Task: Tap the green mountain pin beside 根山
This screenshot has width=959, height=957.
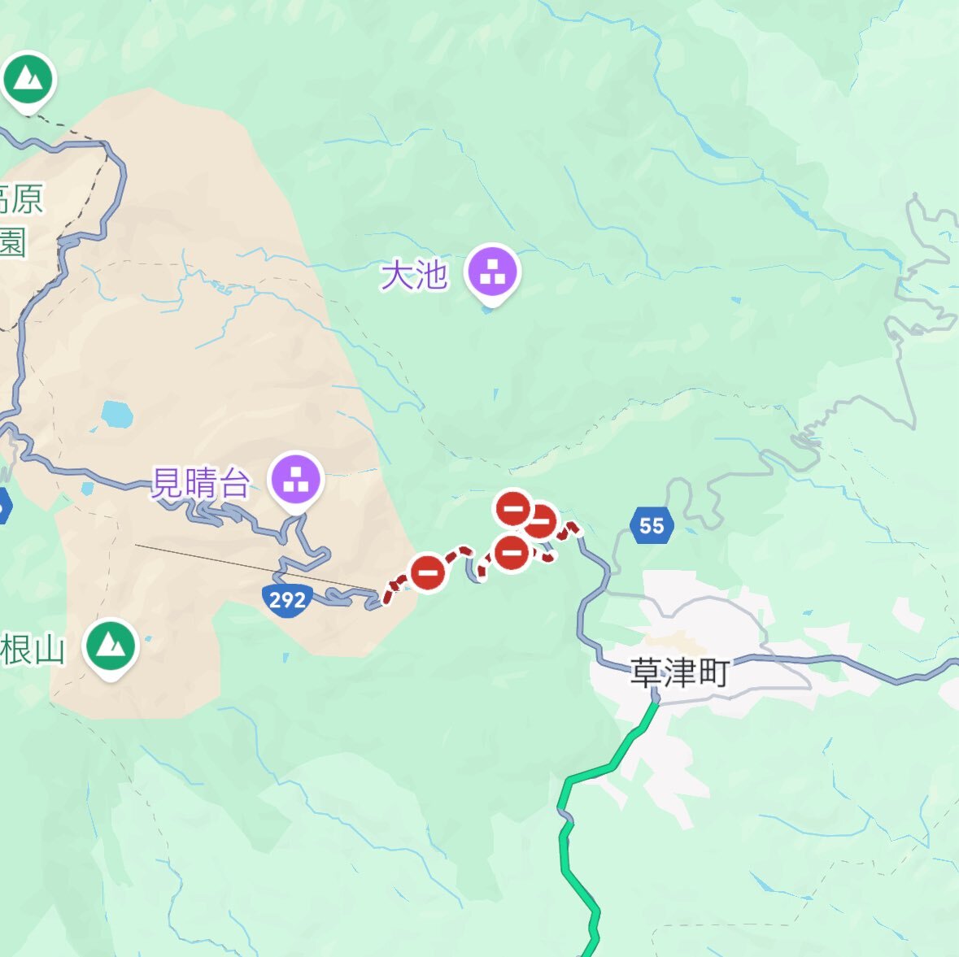Action: (110, 647)
